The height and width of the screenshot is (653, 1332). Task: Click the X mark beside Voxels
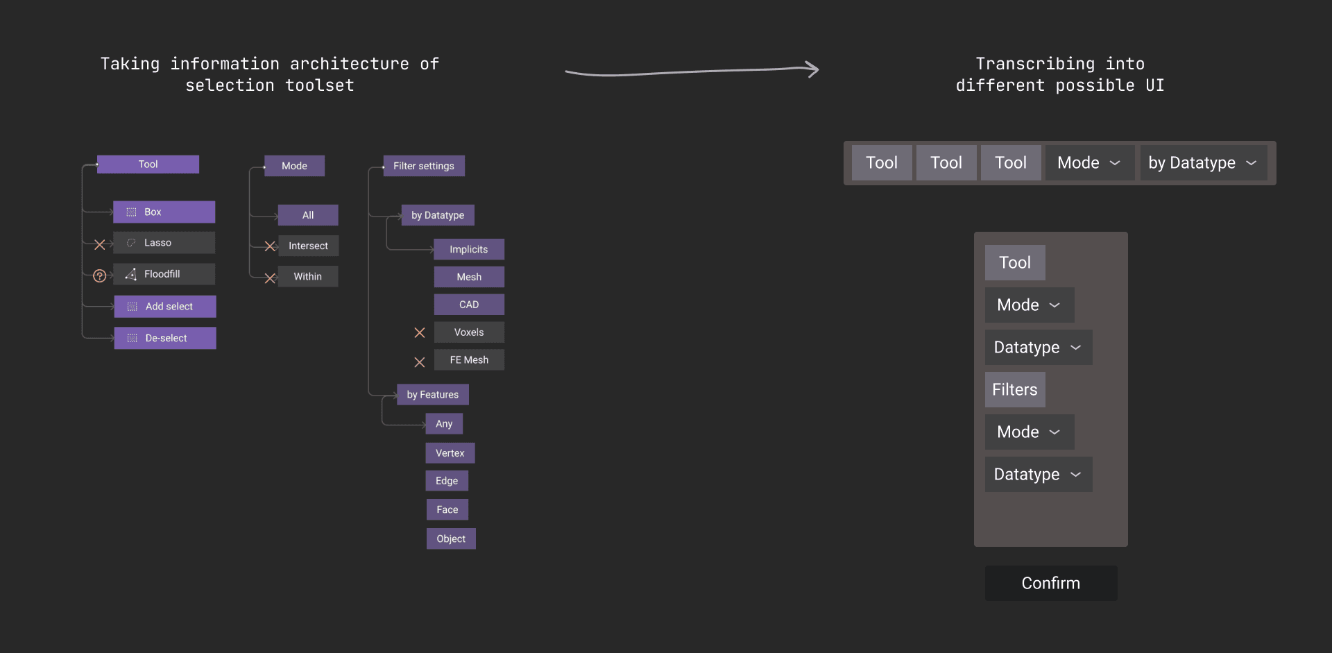pyautogui.click(x=420, y=333)
